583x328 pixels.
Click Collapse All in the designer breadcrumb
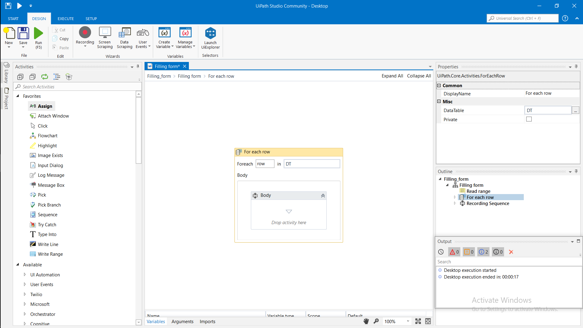(x=419, y=76)
